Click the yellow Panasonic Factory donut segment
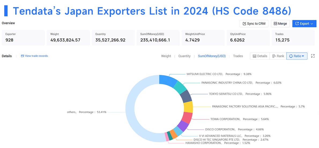 [x=188, y=107]
